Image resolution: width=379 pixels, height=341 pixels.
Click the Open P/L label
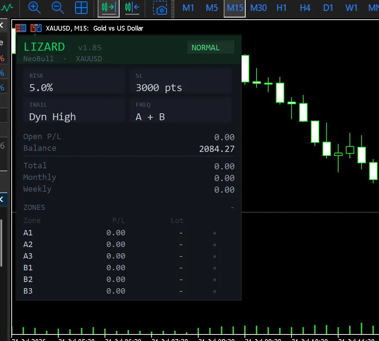coord(42,137)
